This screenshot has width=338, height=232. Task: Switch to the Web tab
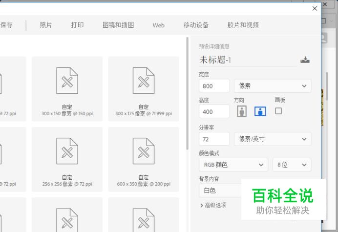pos(158,25)
